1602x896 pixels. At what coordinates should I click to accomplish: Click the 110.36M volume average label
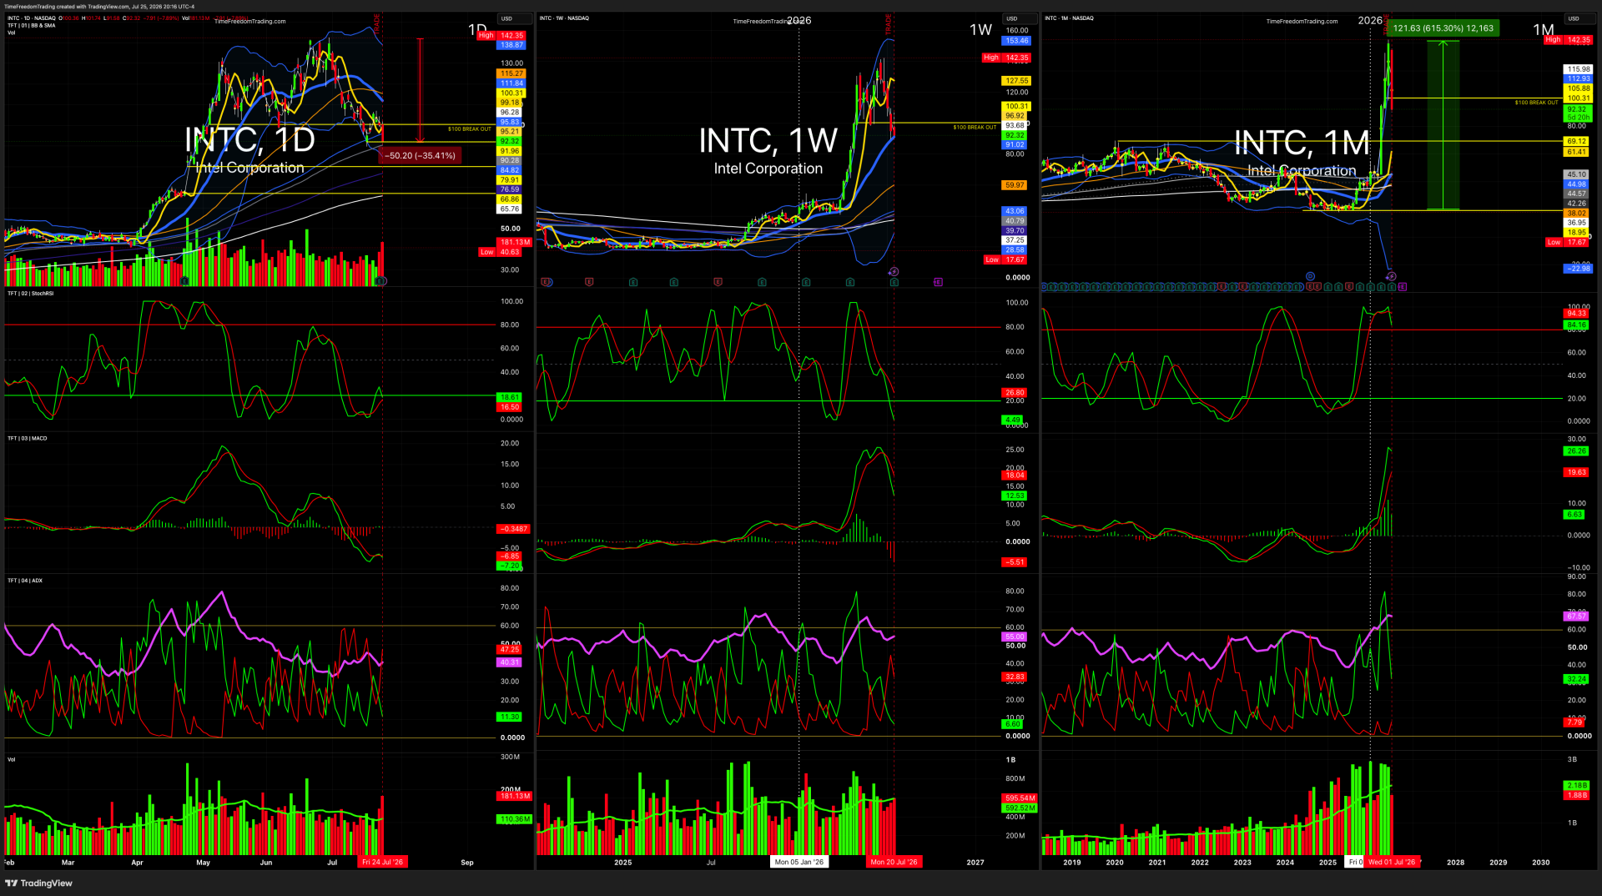pos(515,819)
